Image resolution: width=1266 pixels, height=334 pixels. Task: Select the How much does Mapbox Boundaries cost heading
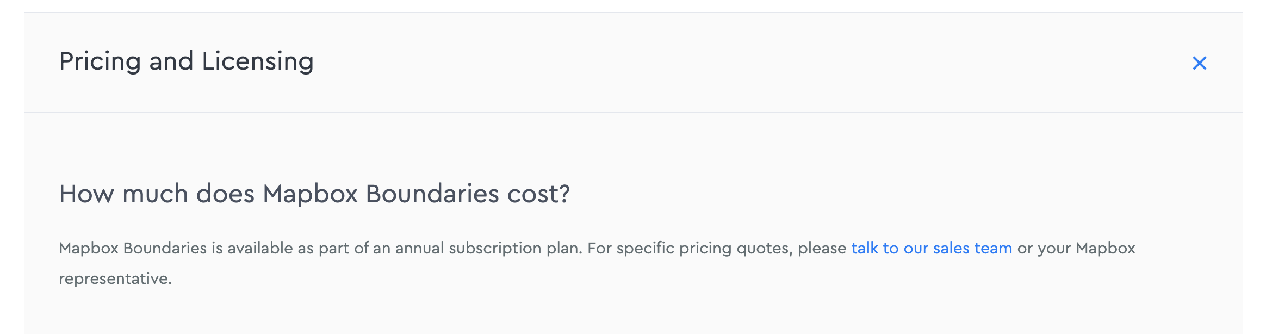coord(314,194)
